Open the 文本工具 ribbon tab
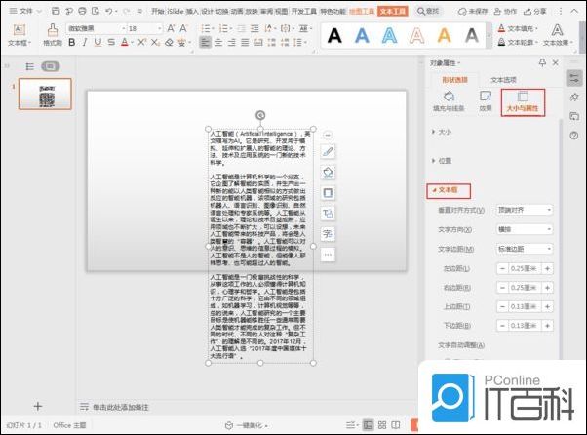The width and height of the screenshot is (587, 435). [393, 11]
